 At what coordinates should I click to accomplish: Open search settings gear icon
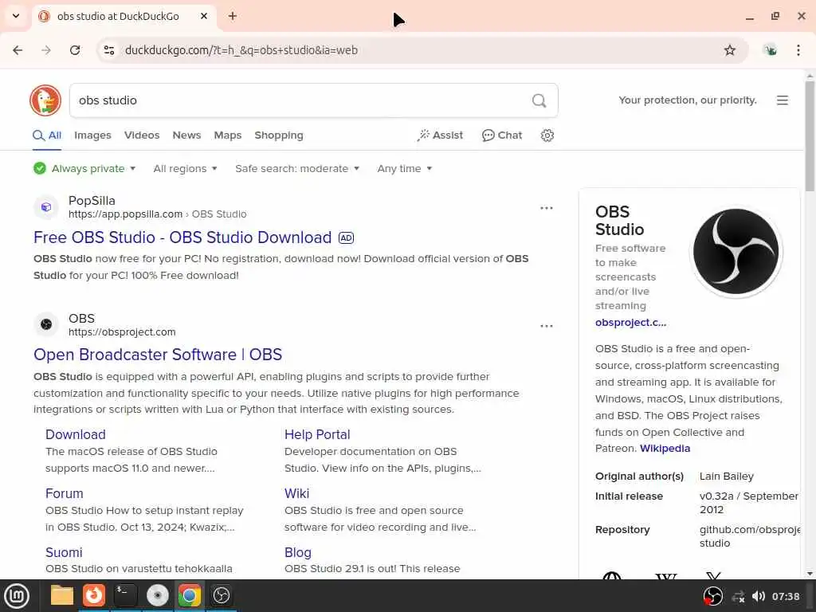tap(547, 135)
